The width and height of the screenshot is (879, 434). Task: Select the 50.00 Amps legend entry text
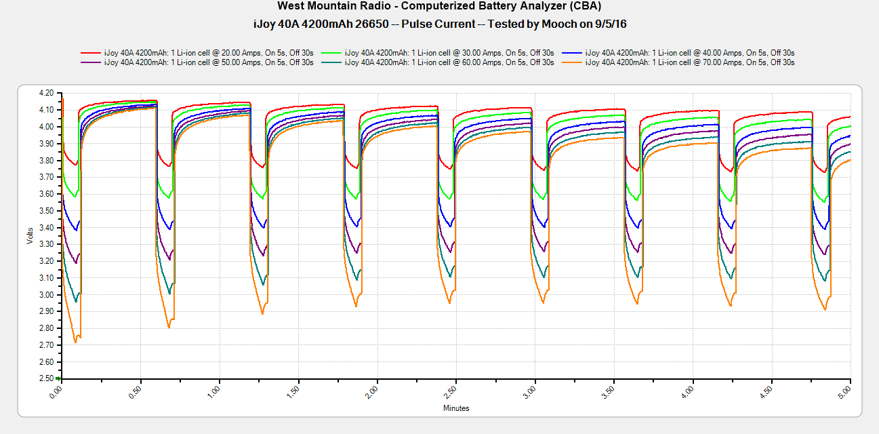(209, 62)
